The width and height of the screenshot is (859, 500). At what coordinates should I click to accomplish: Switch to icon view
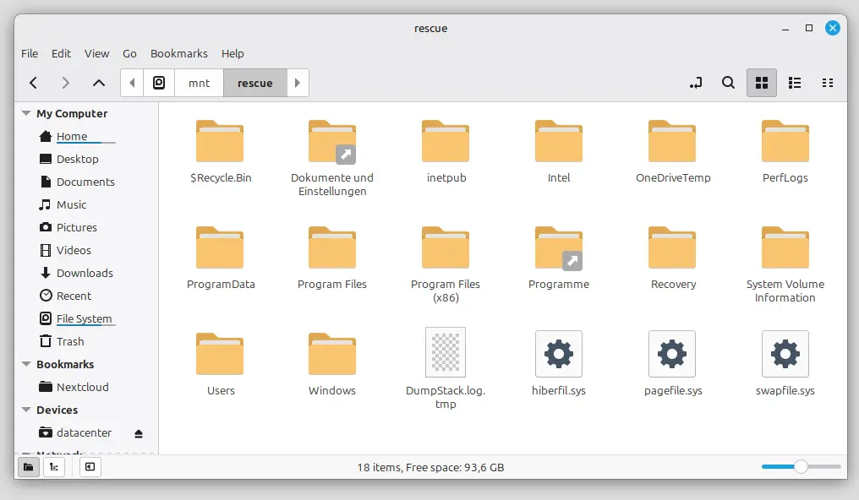pos(761,83)
